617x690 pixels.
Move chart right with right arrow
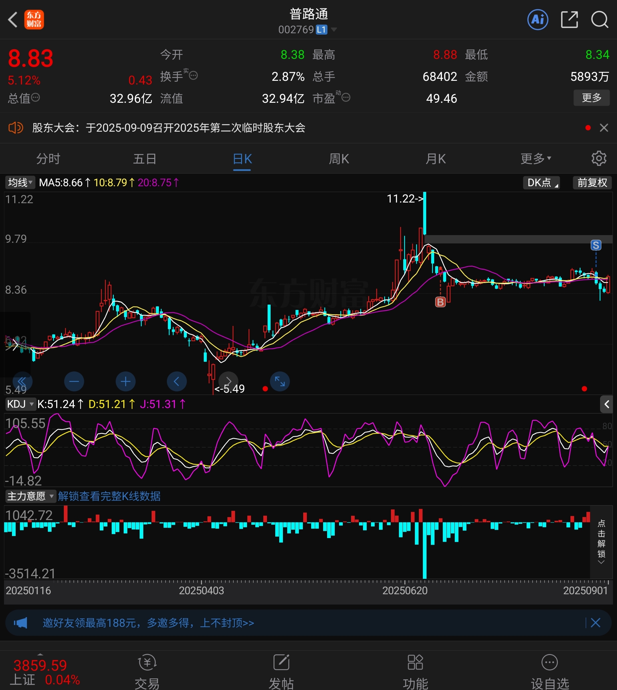pyautogui.click(x=228, y=381)
